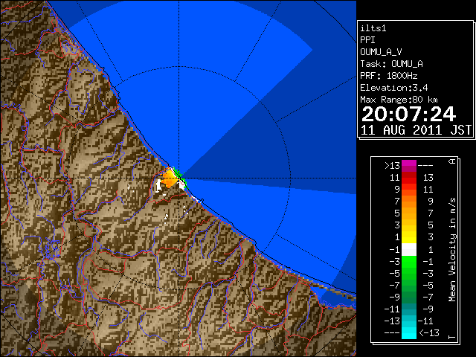Screen dimensions: 476x357
Task: Click the radar center at range ring crossing
Action: coord(179,178)
